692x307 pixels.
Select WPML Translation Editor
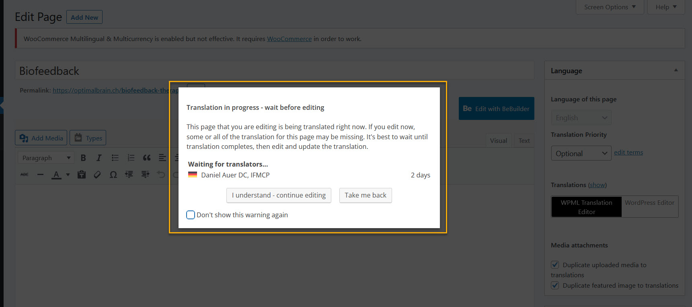[x=587, y=207]
